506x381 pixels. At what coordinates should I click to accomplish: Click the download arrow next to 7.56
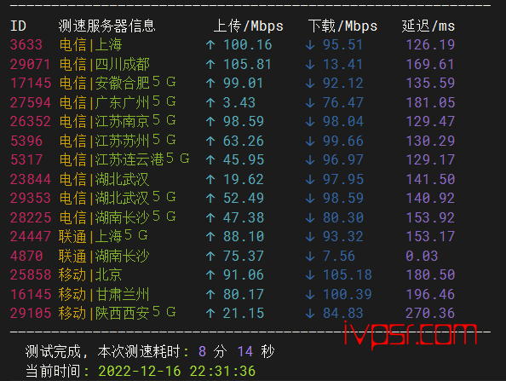tap(310, 257)
